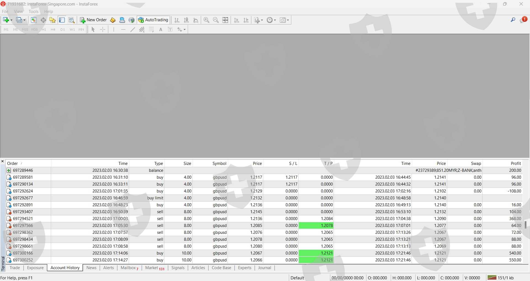Click the notification chat icon with badge

tap(523, 20)
